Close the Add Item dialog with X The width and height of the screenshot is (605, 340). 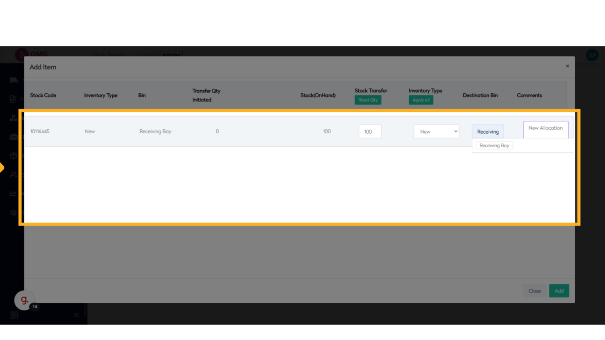[567, 66]
